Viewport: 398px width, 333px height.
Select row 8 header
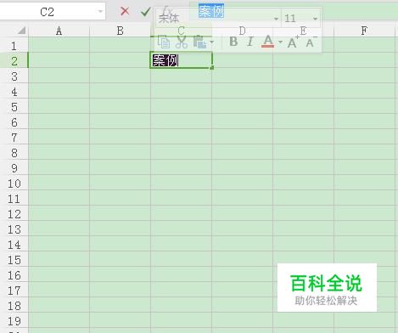[14, 153]
